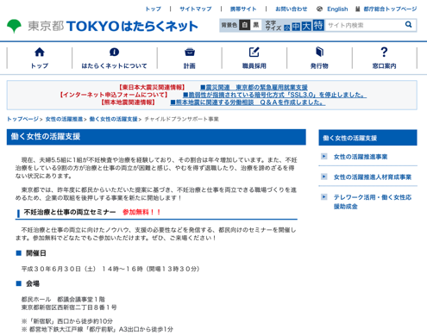Click the green Tokyo metropolitan ginkgo logo

click(x=14, y=26)
